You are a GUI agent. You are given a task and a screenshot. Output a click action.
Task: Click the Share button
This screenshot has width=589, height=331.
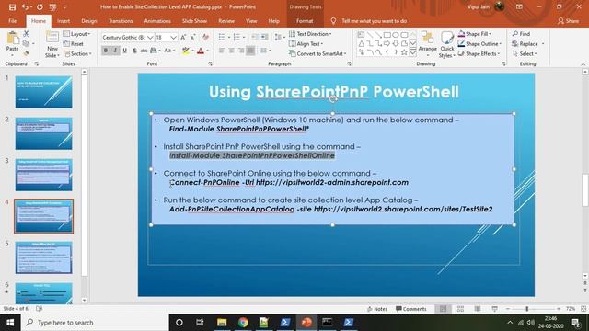(x=569, y=21)
